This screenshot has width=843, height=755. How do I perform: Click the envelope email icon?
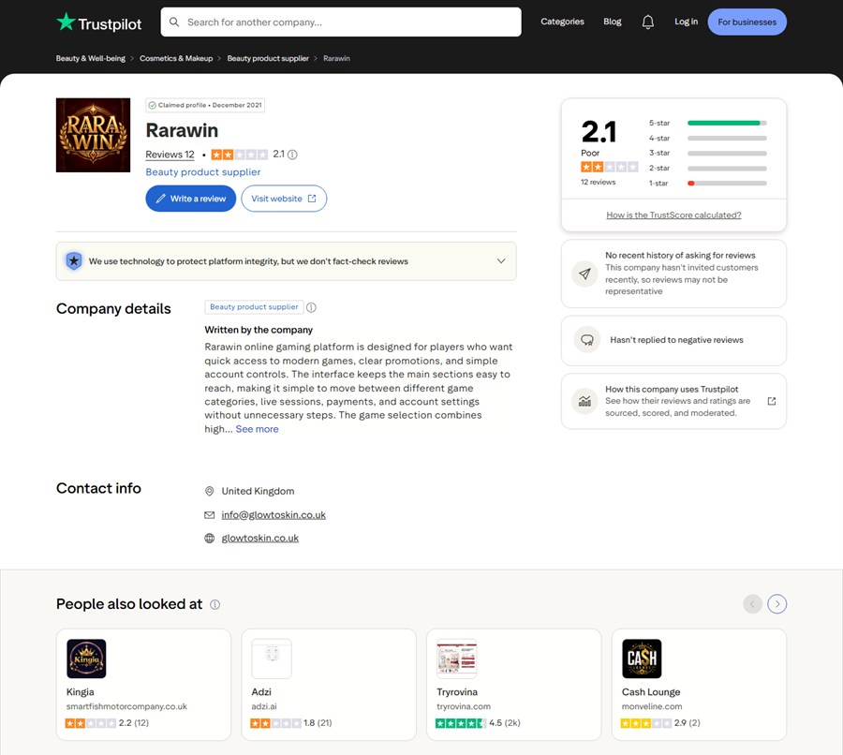click(210, 515)
